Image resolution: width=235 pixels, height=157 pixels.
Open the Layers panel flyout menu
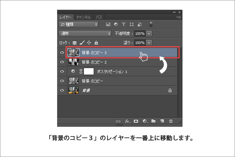pyautogui.click(x=179, y=17)
